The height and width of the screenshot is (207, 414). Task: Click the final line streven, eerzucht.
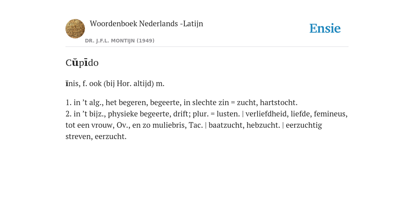(x=96, y=137)
